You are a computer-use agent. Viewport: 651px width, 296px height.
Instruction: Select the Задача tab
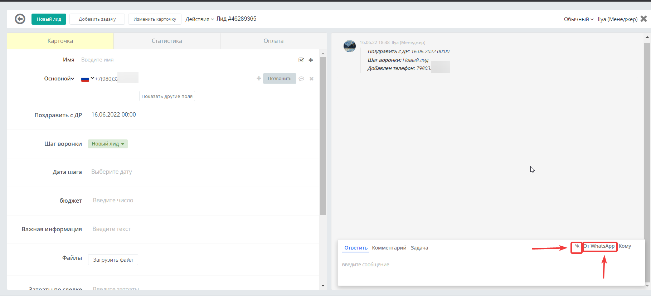(419, 248)
